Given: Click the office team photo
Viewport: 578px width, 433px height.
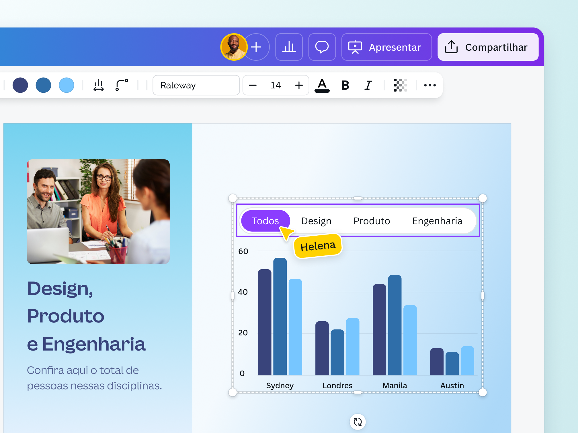Looking at the screenshot, I should (x=98, y=211).
